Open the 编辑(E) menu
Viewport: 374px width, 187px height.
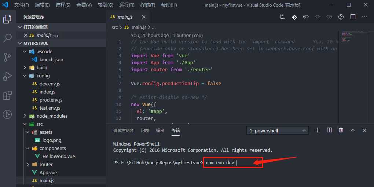(42, 5)
